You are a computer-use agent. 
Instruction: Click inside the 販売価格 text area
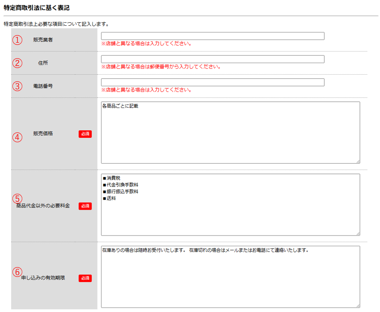(x=230, y=132)
